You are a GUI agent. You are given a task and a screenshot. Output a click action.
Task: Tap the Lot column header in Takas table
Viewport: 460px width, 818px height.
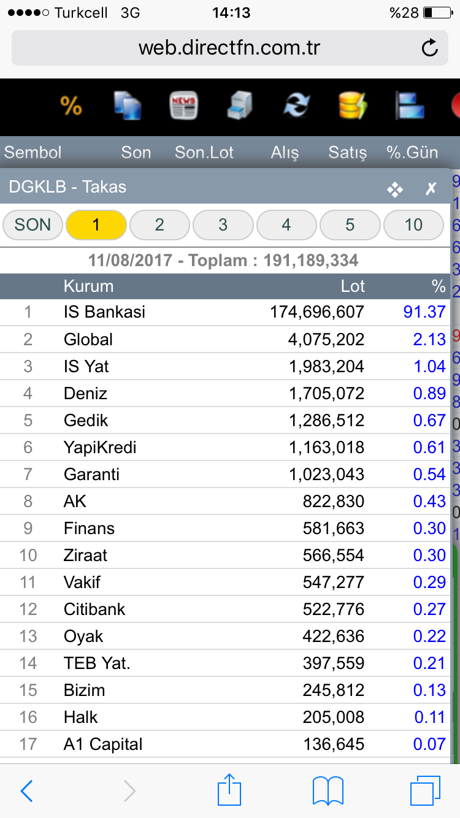tap(353, 286)
